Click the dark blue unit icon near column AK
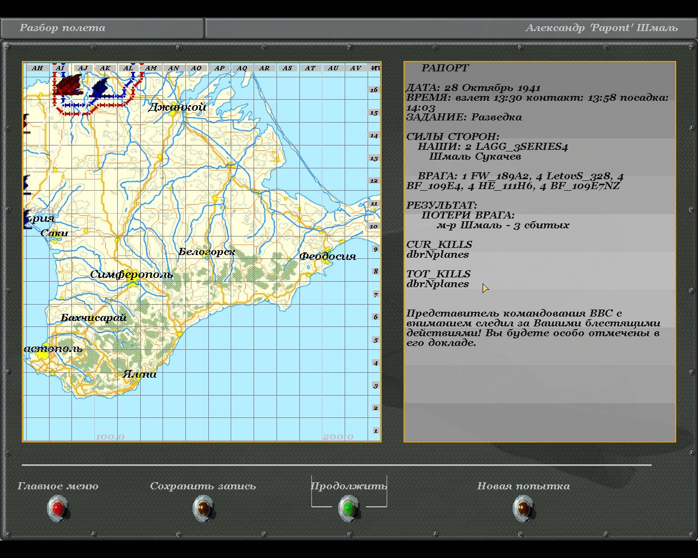Screen dimensions: 698x558 pos(101,87)
